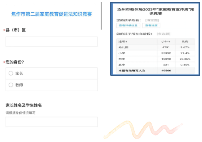Click the 高中 row label

tap(122, 65)
